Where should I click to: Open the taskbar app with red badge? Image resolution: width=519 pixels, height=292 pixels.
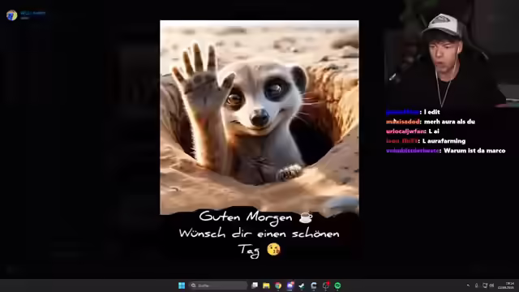[326, 286]
